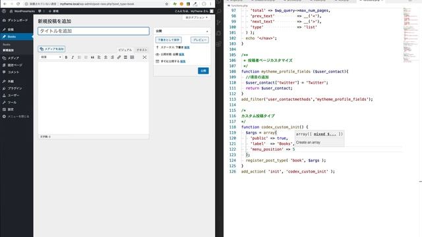The image size is (422, 237).
Task: Collapse the 公開 publish box arrow
Action: [207, 31]
